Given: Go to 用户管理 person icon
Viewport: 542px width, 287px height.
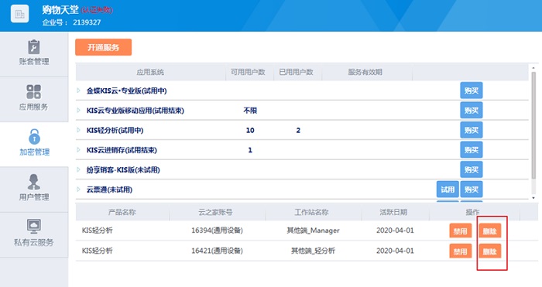Looking at the screenshot, I should coord(34,182).
